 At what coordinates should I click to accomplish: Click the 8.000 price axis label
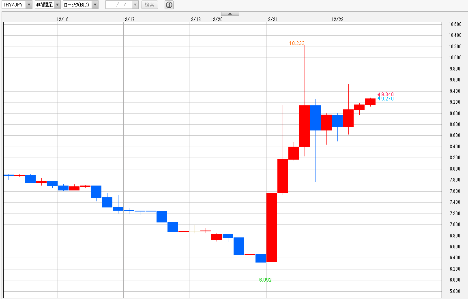coord(455,169)
